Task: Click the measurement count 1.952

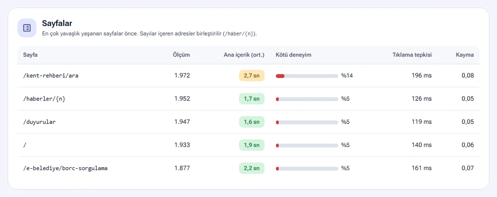Action: pyautogui.click(x=182, y=98)
